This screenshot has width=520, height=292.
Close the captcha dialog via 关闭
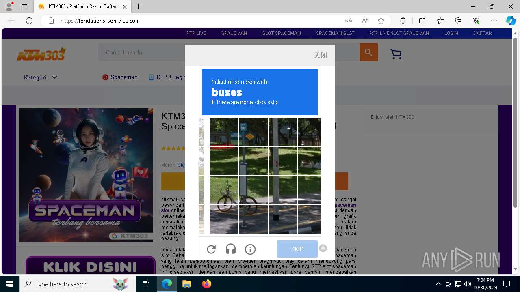(321, 55)
